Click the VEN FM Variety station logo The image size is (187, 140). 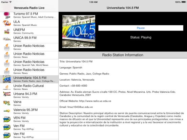pos(7,119)
